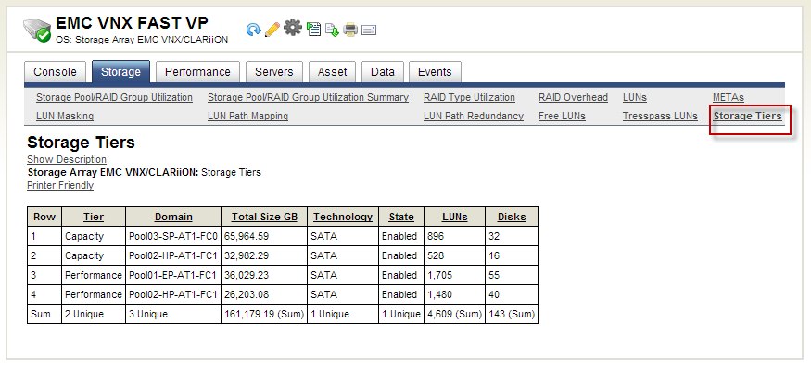
Task: Click the Storage Tiers page heading
Action: click(82, 143)
